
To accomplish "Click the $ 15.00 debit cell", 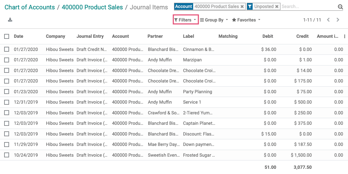I will [x=269, y=134].
